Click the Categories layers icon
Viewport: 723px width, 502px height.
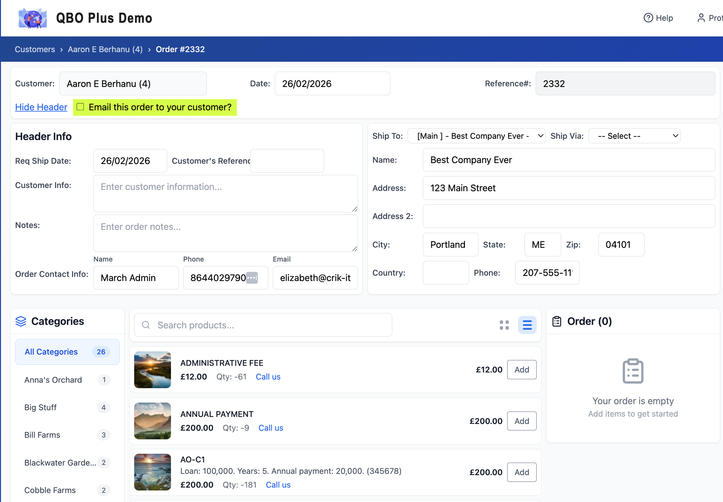[21, 321]
